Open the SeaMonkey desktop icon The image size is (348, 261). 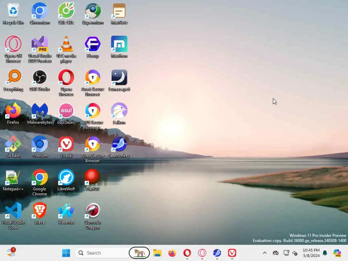point(119,147)
